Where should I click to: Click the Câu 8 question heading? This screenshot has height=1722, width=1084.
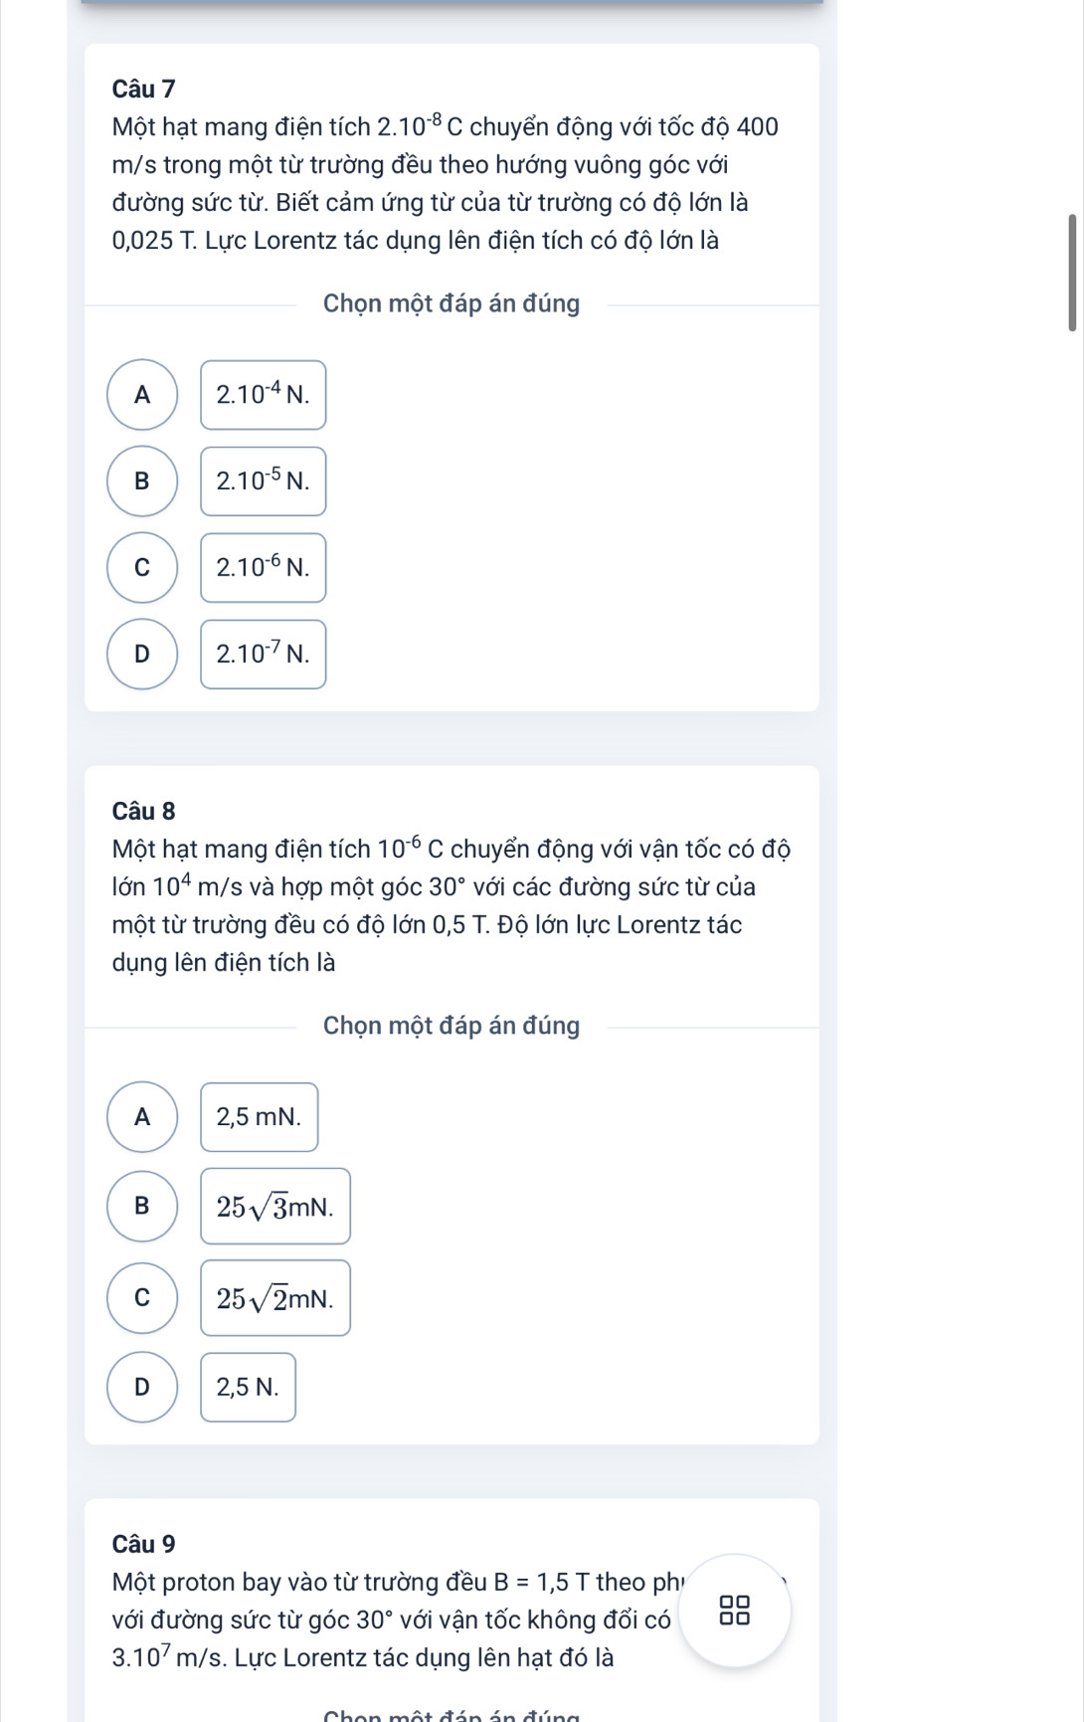[144, 812]
